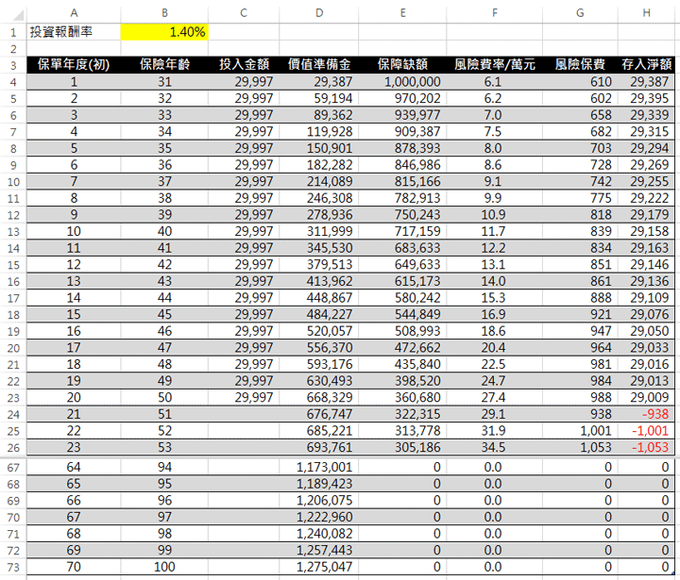This screenshot has width=680, height=580.
Task: Click the yellow 1.40% cell
Action: pos(164,32)
